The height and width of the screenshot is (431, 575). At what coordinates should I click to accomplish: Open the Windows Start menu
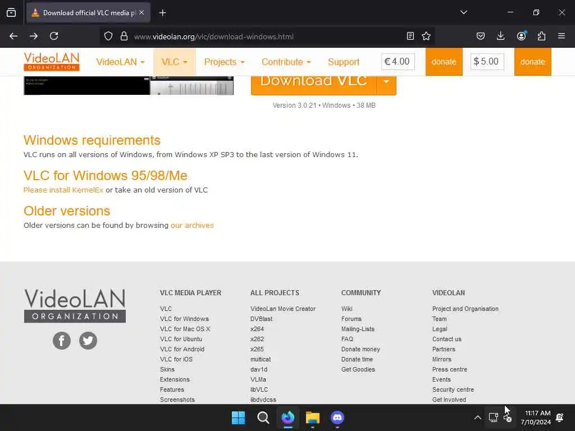click(x=238, y=418)
